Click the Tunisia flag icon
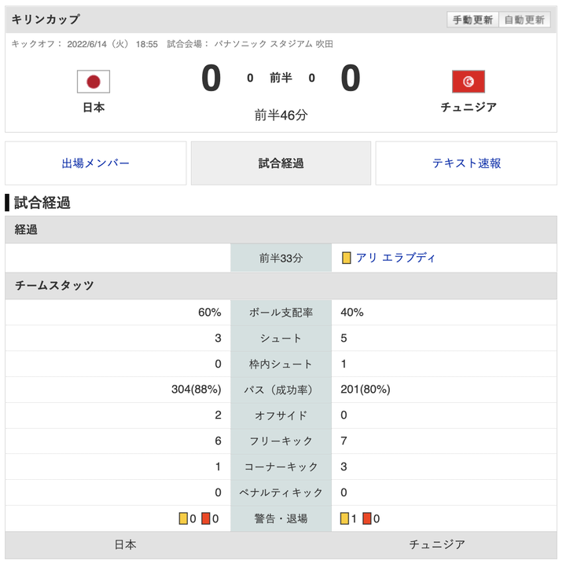Image resolution: width=566 pixels, height=564 pixels. tap(469, 82)
